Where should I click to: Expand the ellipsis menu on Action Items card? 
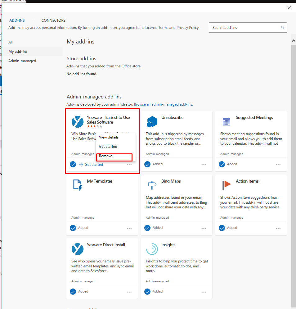[x=278, y=228]
